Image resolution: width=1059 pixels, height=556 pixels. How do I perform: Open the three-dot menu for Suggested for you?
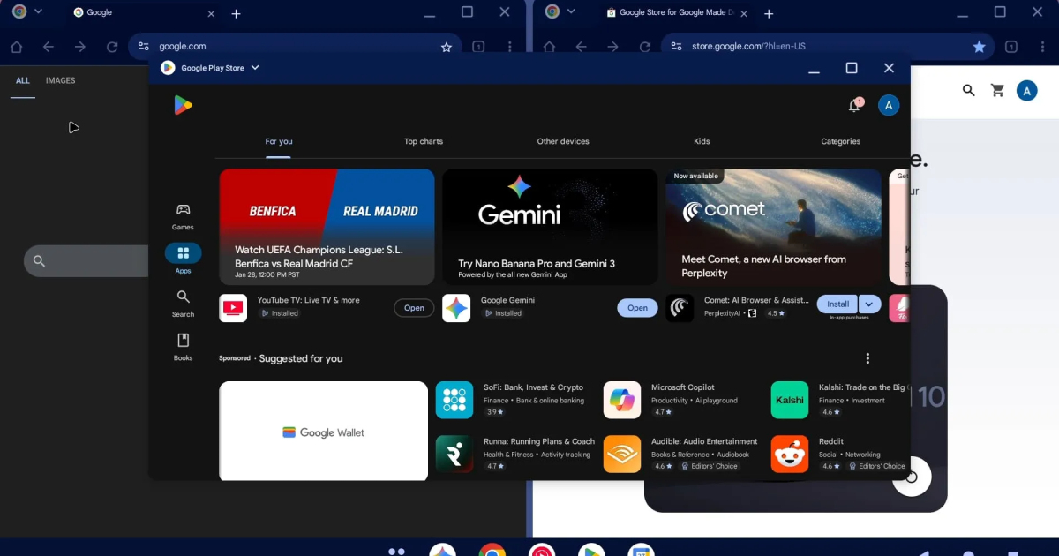867,358
